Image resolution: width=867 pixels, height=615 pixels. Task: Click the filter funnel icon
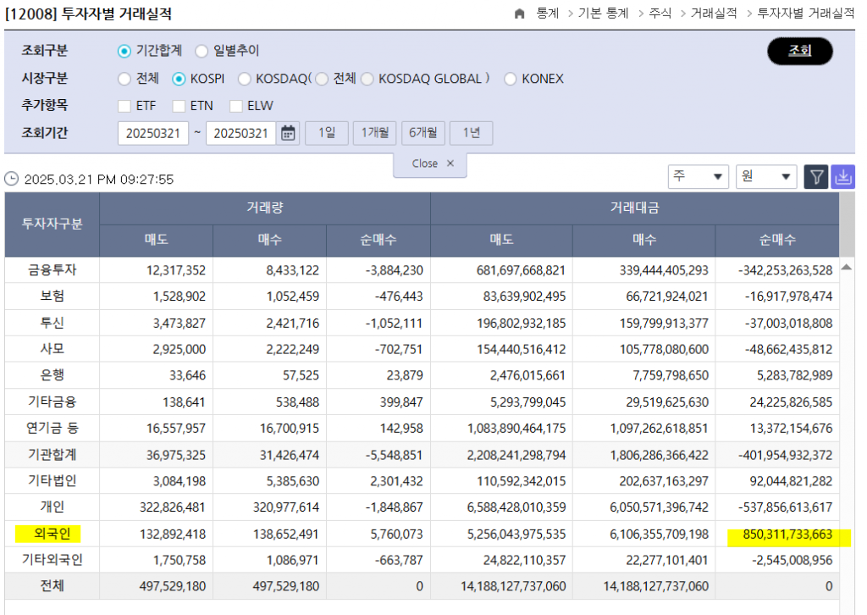[x=815, y=177]
